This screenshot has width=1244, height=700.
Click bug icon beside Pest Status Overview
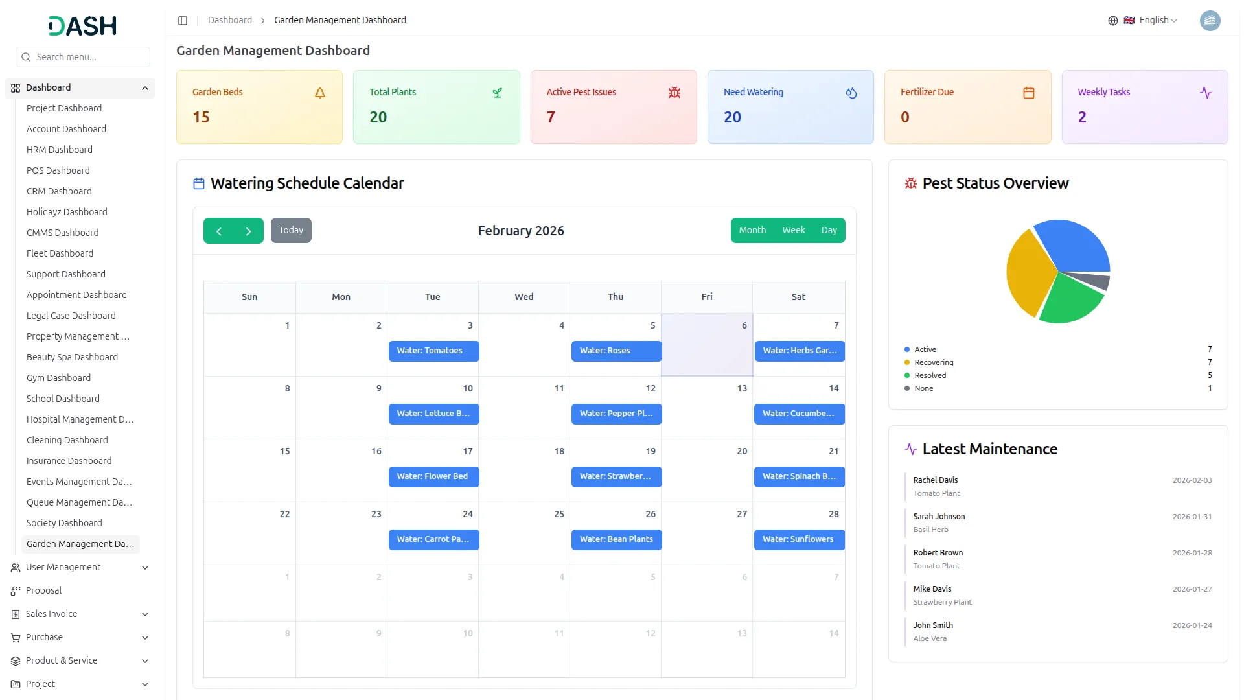911,184
